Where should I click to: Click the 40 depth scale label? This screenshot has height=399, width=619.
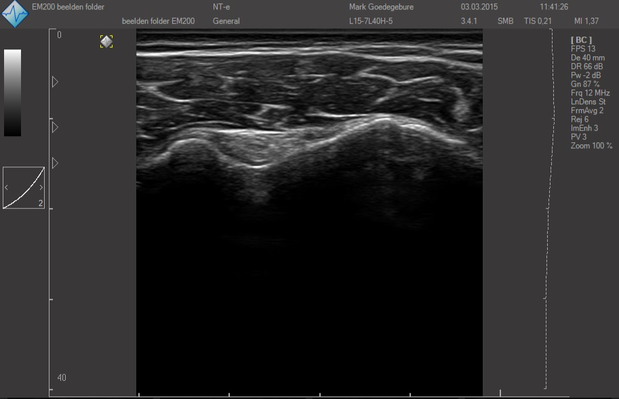[62, 378]
